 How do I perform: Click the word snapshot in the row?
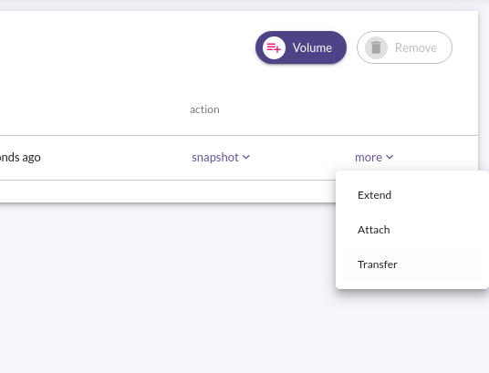point(215,157)
